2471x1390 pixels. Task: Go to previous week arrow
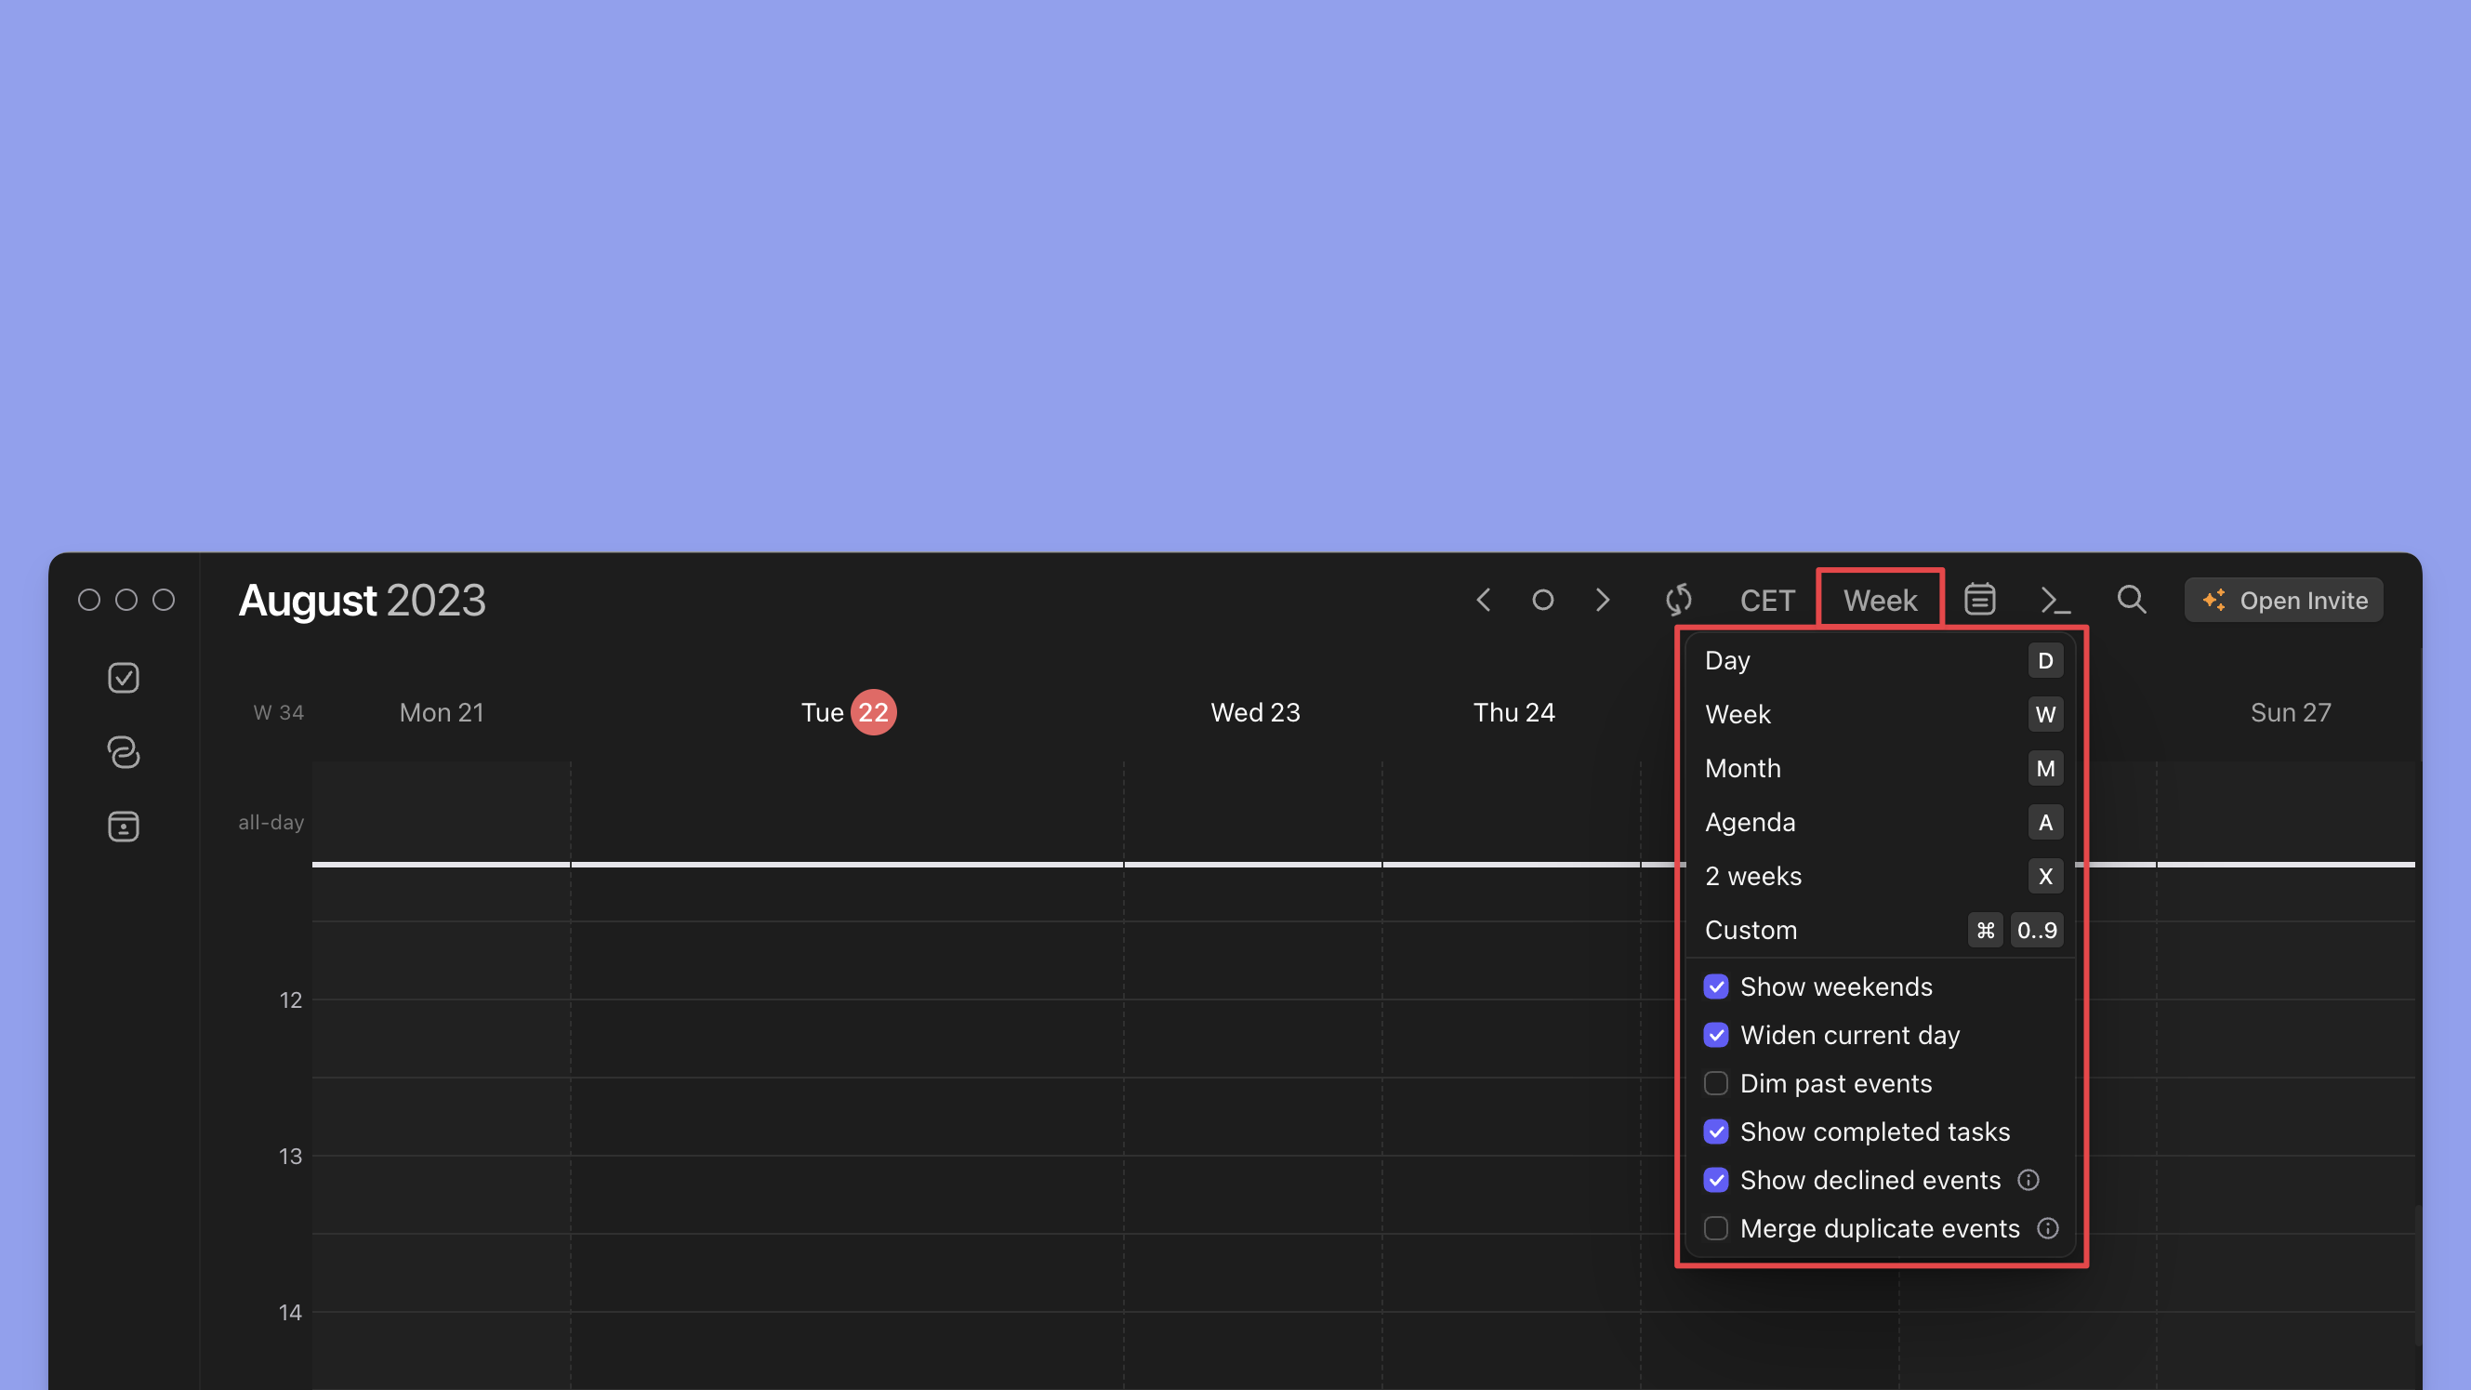[1483, 601]
